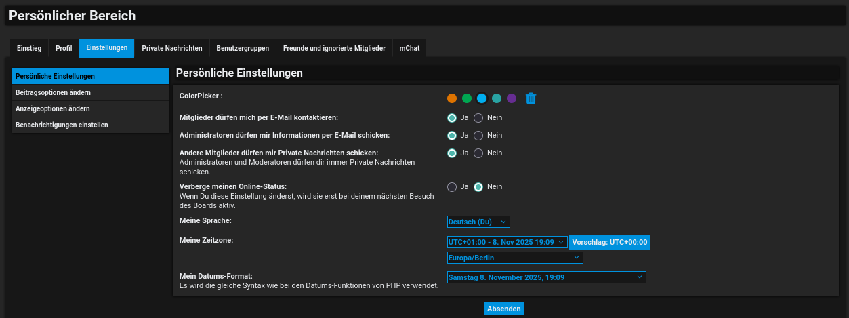This screenshot has width=849, height=318.
Task: Apply the Vorschlag: UTC+00:00 suggestion
Action: 610,242
